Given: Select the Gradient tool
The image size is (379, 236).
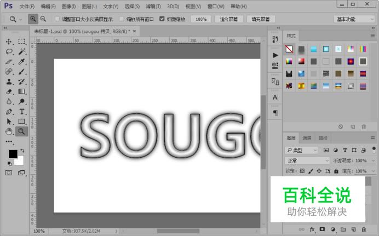Looking at the screenshot, I should (21, 91).
